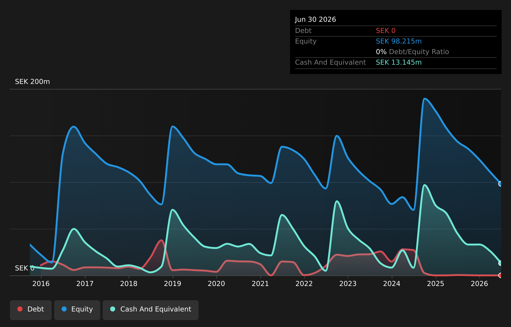Click the 2018 x-axis label

[x=129, y=283]
